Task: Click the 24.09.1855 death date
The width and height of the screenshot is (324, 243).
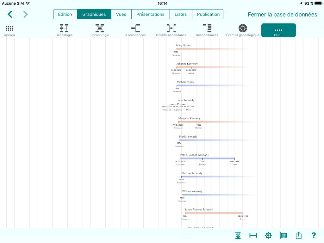Action: (189, 107)
